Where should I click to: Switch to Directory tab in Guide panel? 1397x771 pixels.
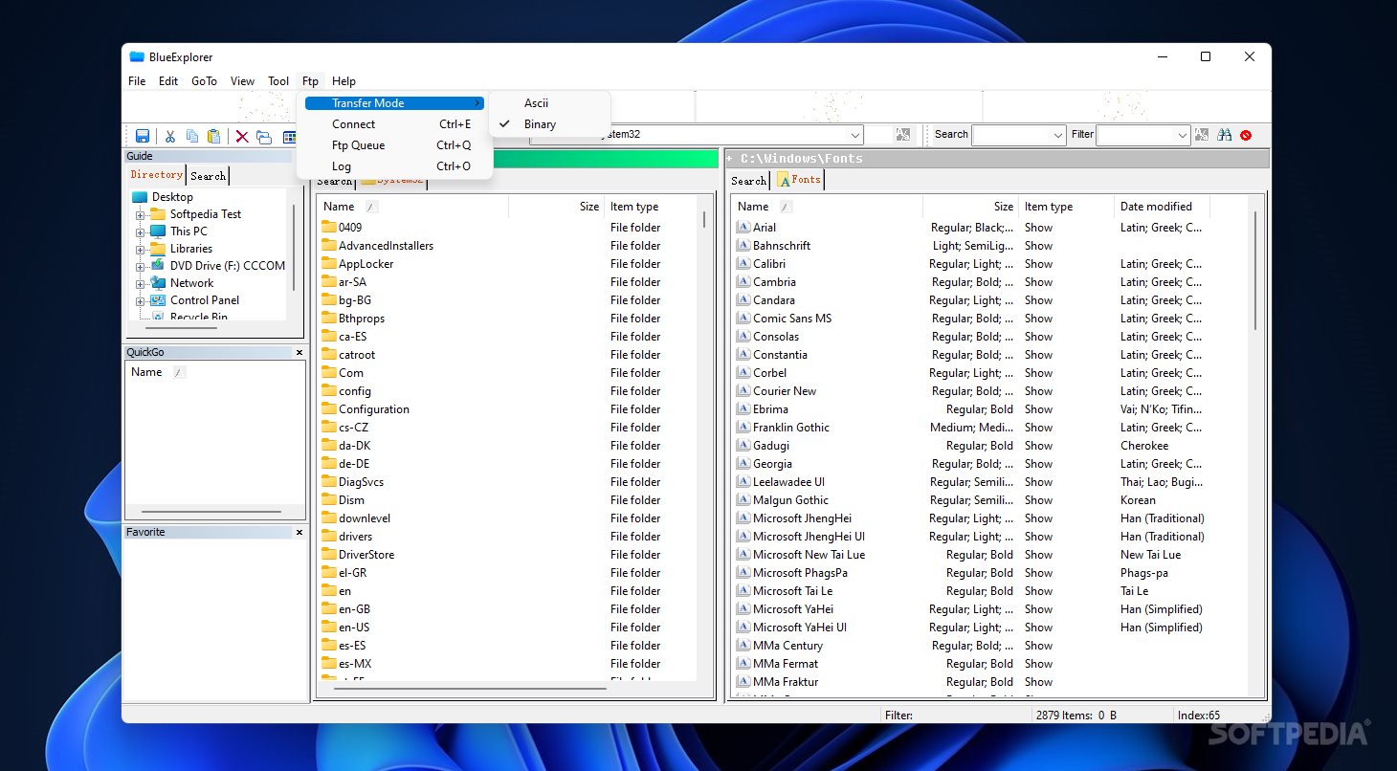pos(157,174)
